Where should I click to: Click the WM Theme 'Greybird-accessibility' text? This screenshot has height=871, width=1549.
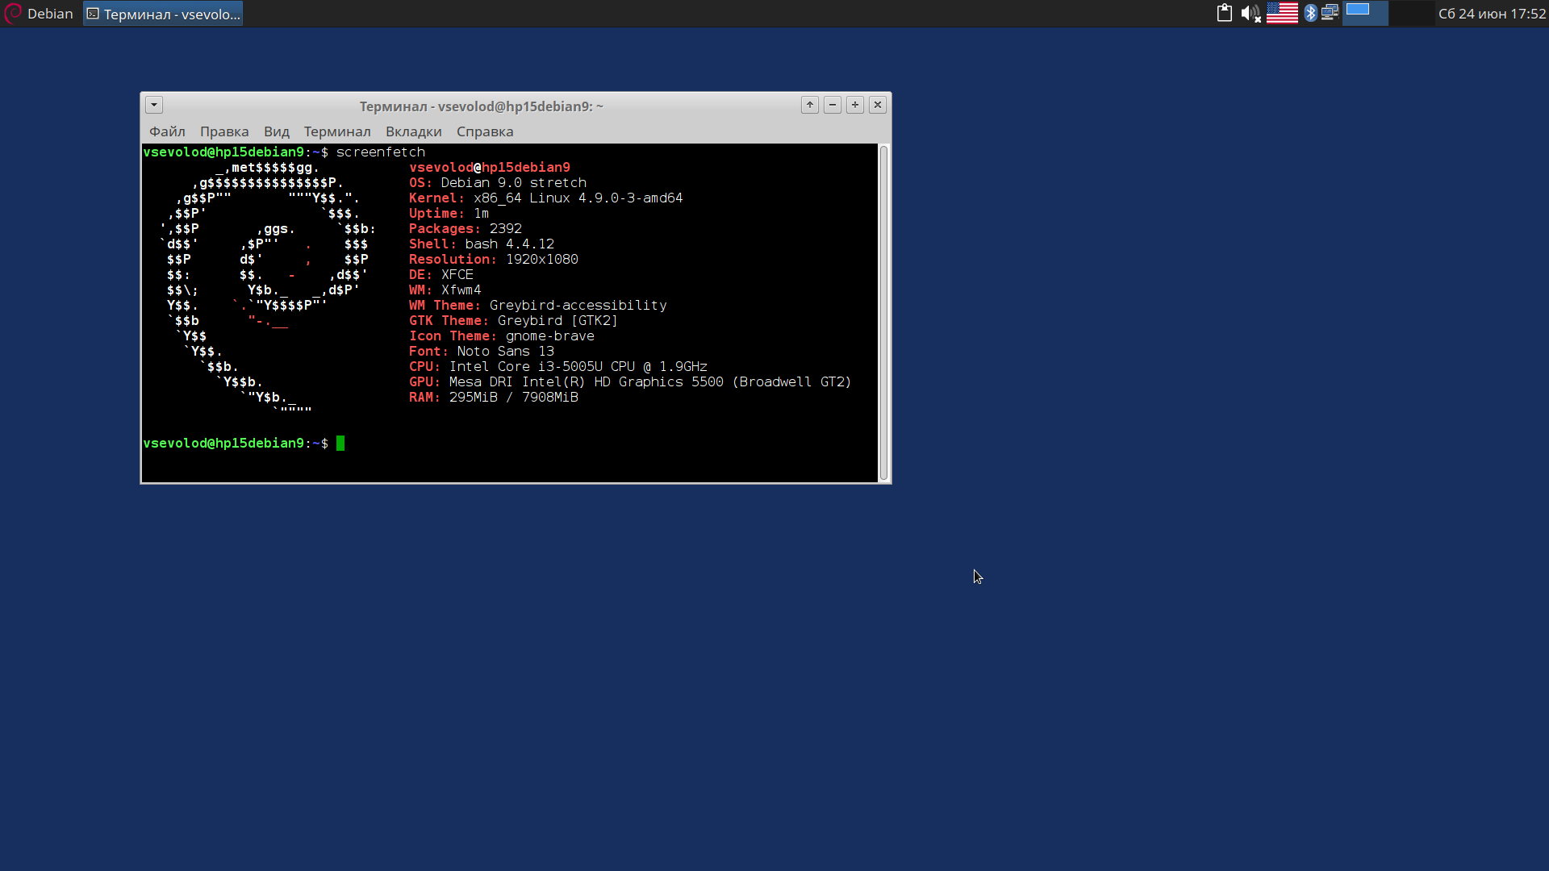[578, 306]
